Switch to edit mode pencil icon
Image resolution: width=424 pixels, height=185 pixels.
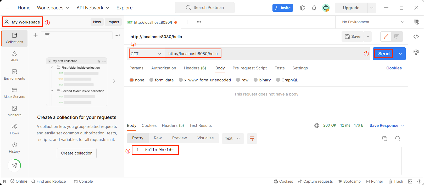[x=386, y=37]
